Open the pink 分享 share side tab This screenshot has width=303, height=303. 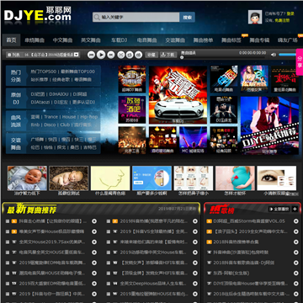coord(300,62)
